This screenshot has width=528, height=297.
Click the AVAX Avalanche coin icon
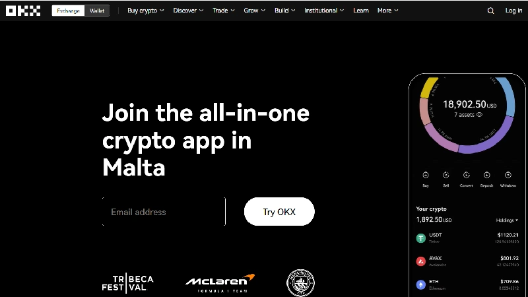421,261
